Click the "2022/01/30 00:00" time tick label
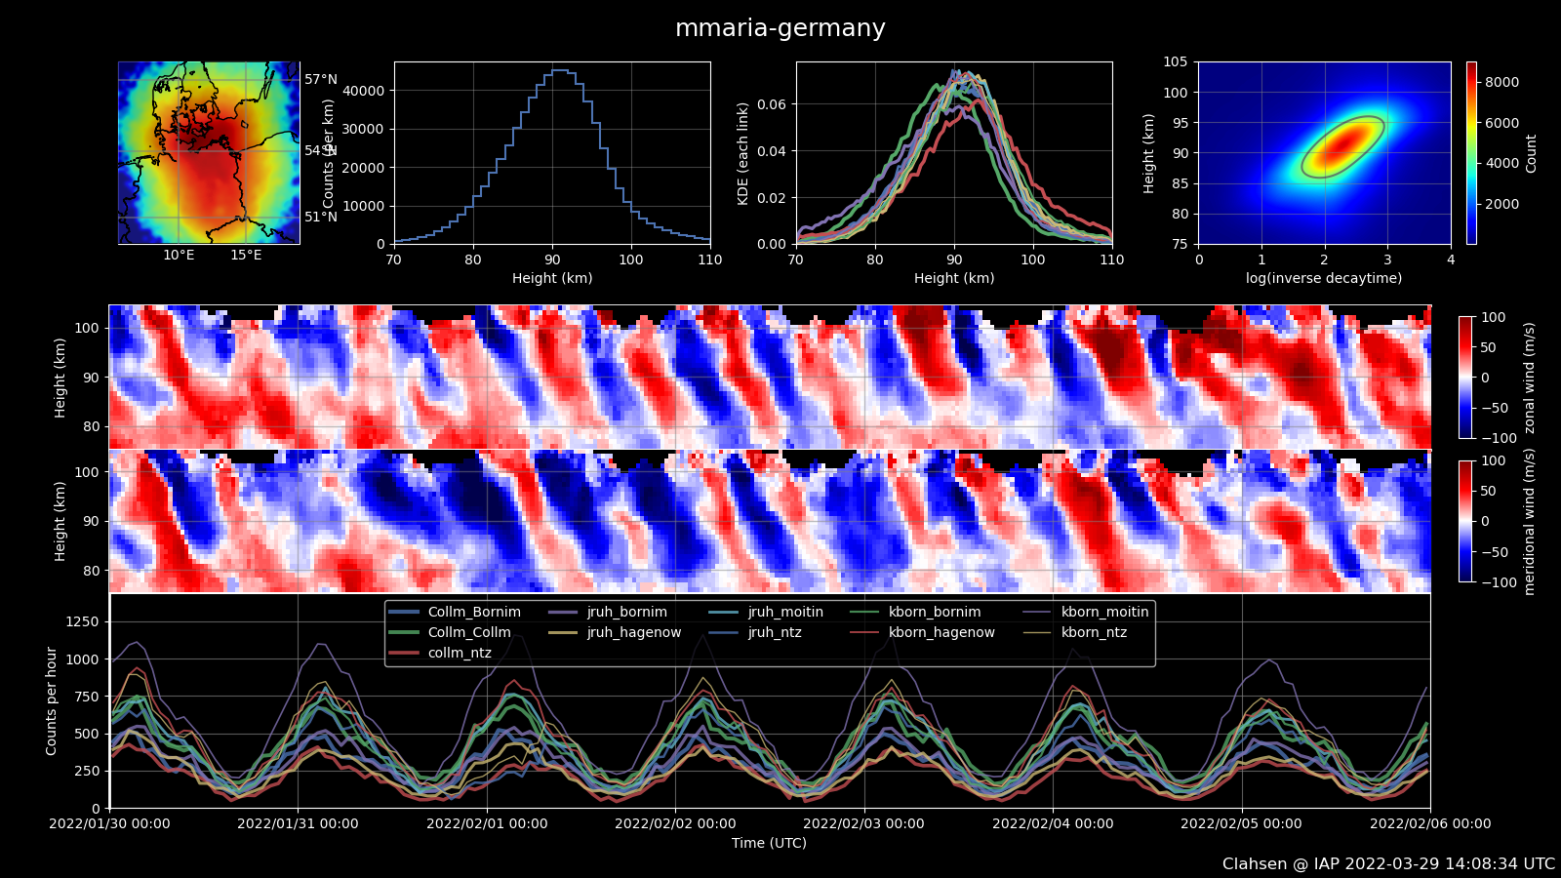This screenshot has width=1561, height=878. (x=109, y=823)
